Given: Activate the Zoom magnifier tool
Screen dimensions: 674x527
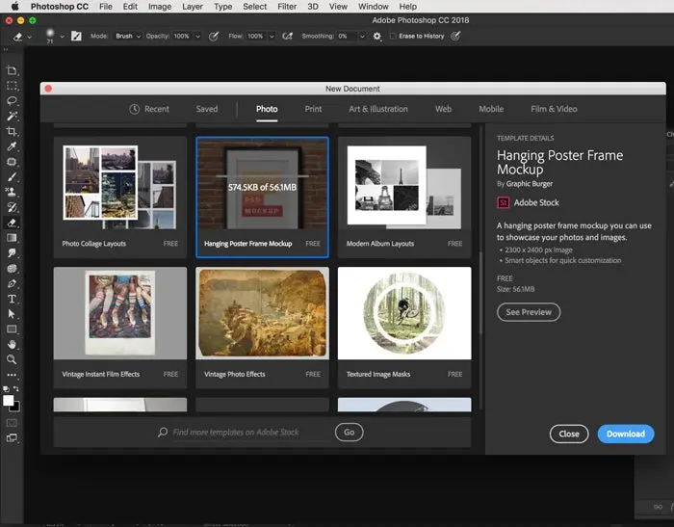Looking at the screenshot, I should click(12, 359).
